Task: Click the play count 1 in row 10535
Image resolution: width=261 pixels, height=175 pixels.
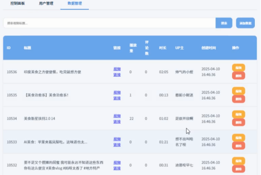Action: (x=130, y=95)
